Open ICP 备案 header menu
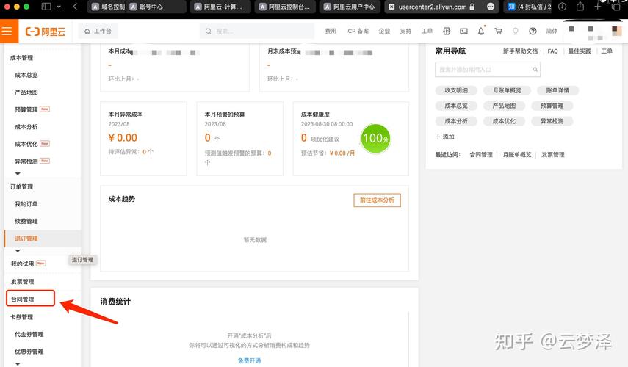The width and height of the screenshot is (628, 367). click(x=357, y=32)
